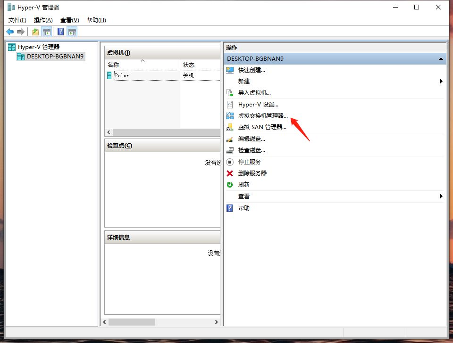Screen dimensions: 453x343
Task: Open 检查磁盘... action
Action: 252,150
